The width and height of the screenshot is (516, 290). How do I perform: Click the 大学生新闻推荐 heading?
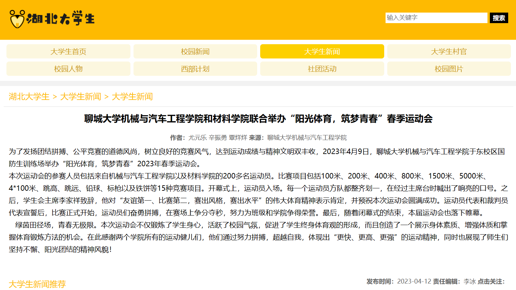click(37, 284)
